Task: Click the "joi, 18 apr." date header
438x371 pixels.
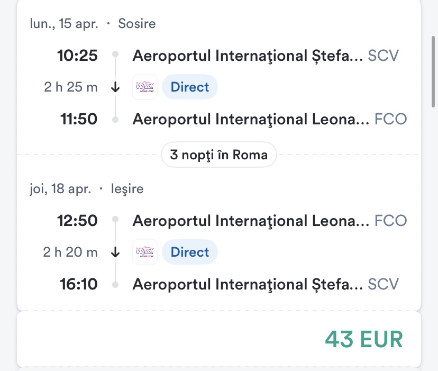Action: (x=60, y=189)
